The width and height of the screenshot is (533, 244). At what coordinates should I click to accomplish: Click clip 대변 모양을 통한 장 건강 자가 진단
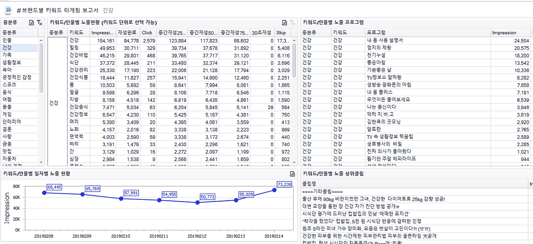[414, 207]
